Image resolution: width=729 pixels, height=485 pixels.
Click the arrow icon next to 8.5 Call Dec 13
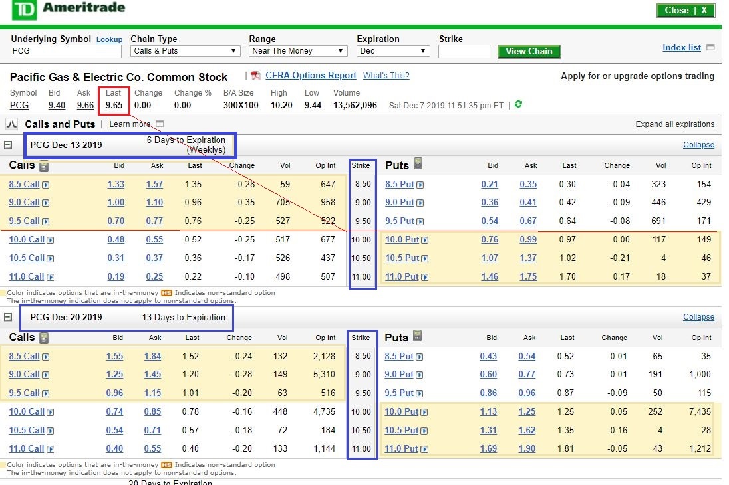46,185
